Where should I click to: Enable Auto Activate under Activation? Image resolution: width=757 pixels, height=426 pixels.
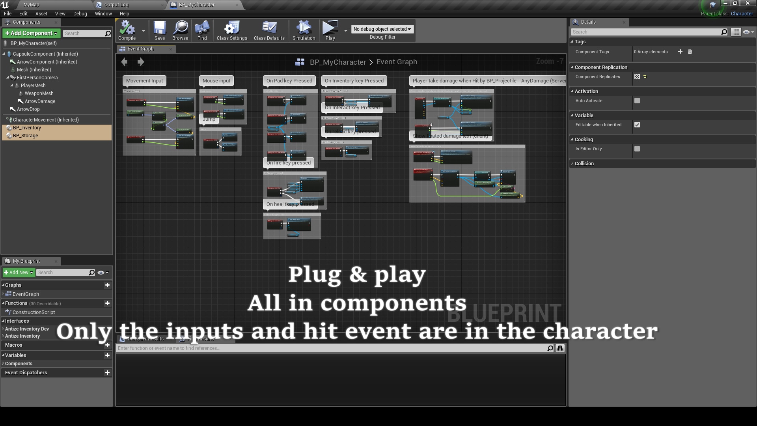[637, 101]
